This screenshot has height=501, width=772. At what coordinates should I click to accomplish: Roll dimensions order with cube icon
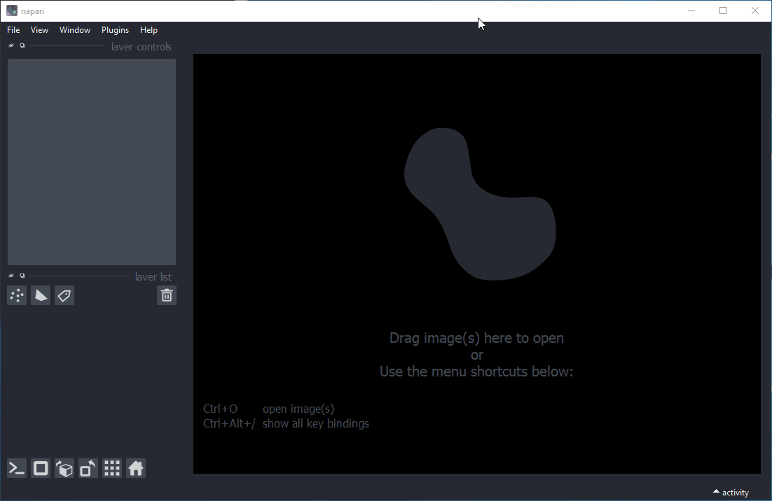point(64,469)
